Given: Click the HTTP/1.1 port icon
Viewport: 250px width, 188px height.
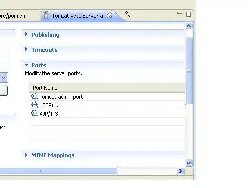Looking at the screenshot, I should (35, 105).
